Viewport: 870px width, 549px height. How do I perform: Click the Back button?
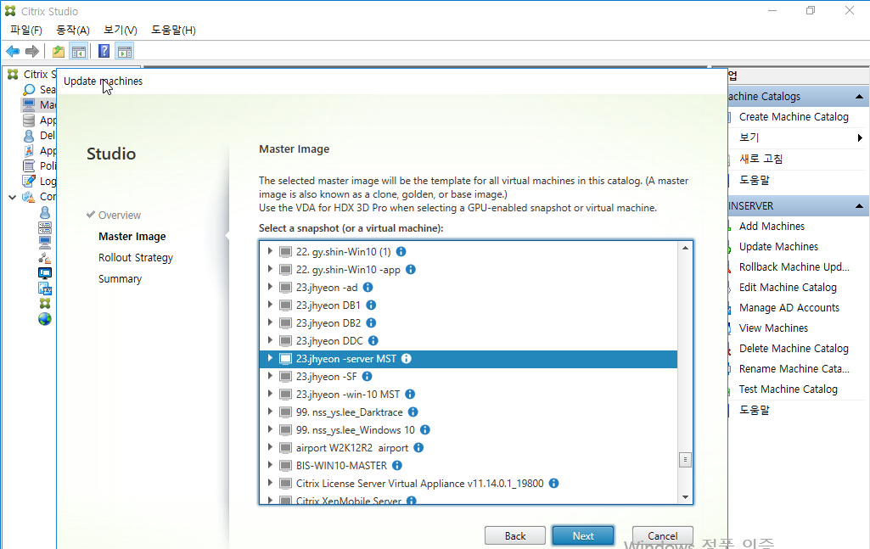coord(515,535)
